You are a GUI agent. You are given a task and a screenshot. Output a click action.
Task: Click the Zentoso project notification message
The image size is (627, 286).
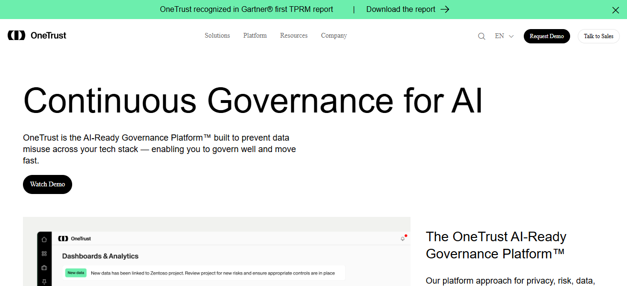pos(213,273)
